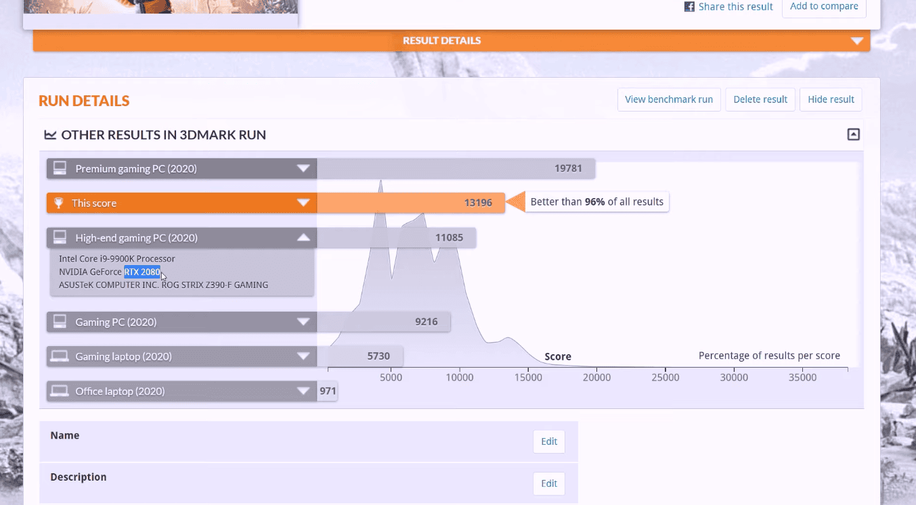Click Add to compare button
This screenshot has width=916, height=505.
click(x=823, y=7)
